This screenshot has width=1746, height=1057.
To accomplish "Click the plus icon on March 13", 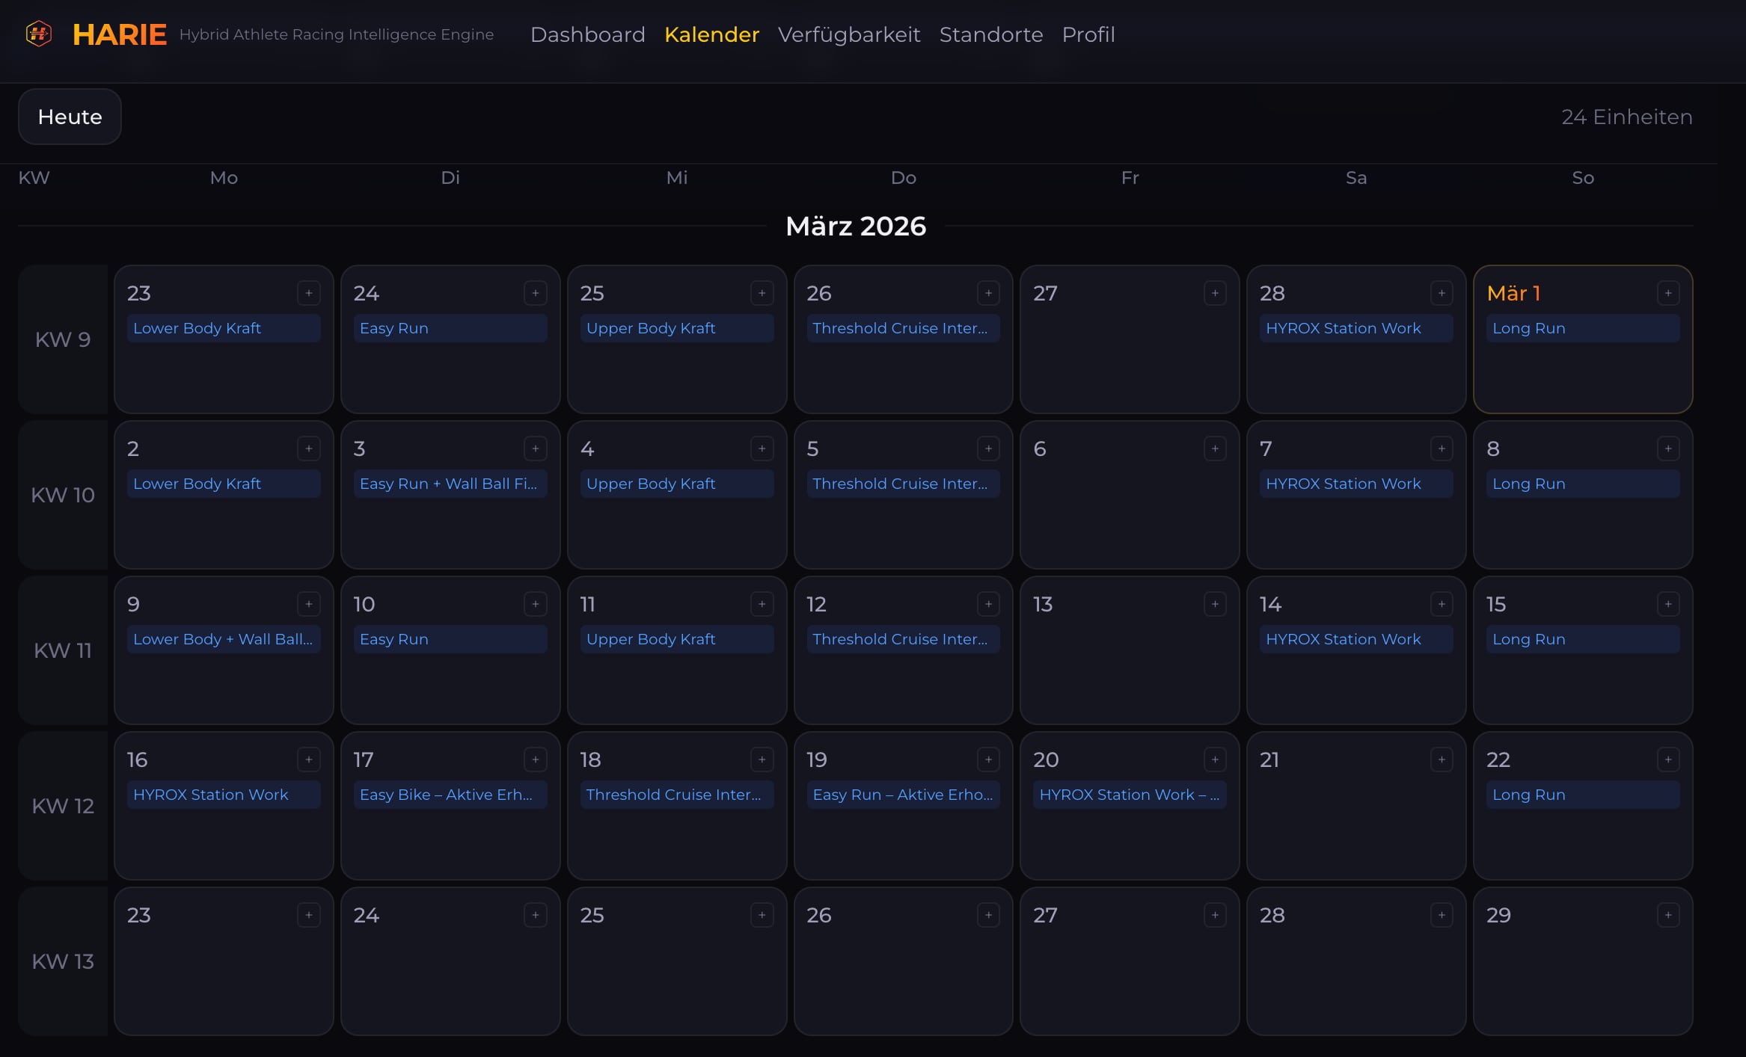I will coord(1215,604).
